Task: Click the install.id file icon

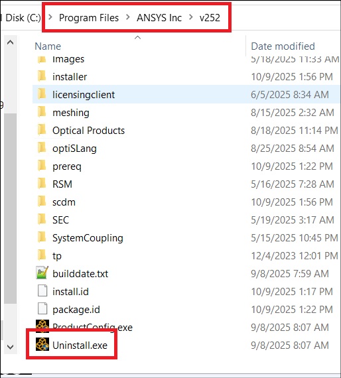Action: point(42,291)
